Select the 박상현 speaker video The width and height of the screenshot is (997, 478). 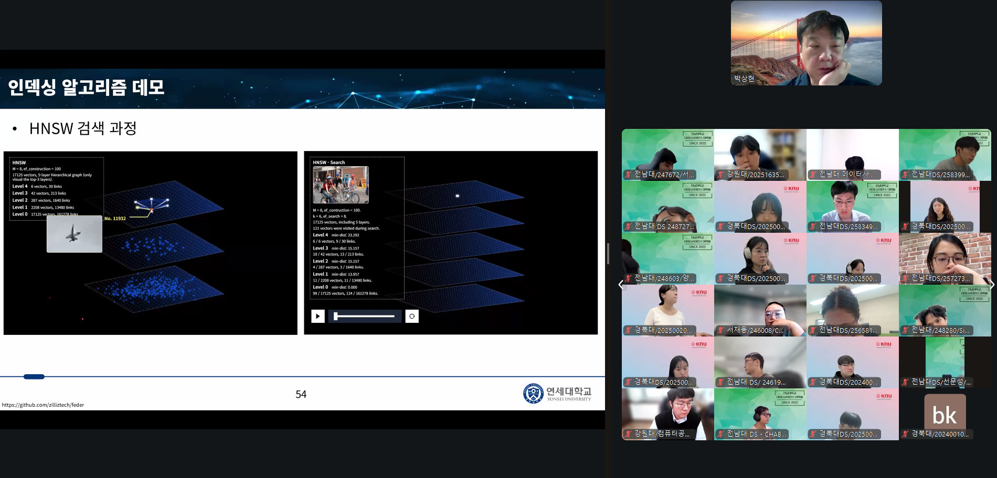(806, 43)
